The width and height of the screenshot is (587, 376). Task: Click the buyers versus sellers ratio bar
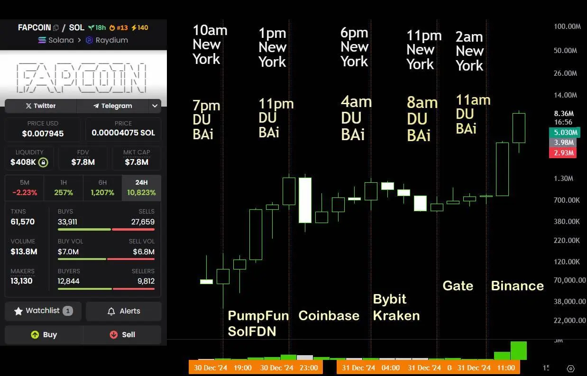point(106,289)
